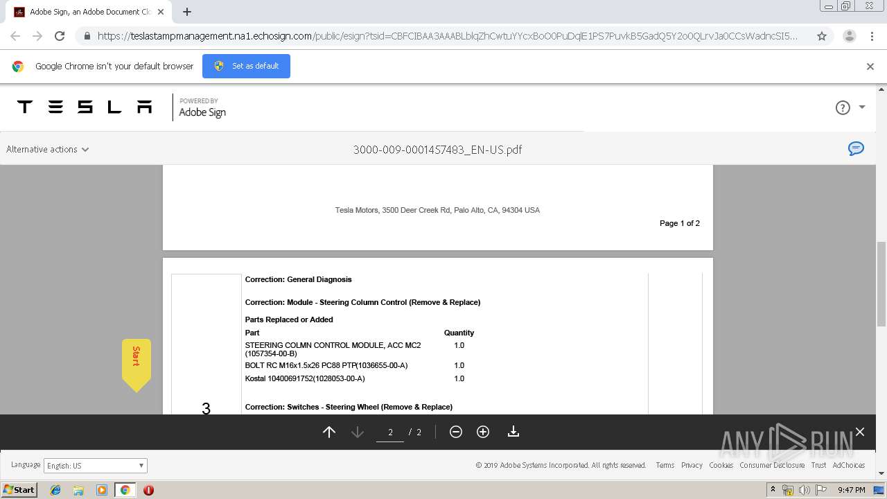887x499 pixels.
Task: Click the vertical page scrollbar thumb
Action: pos(881,283)
